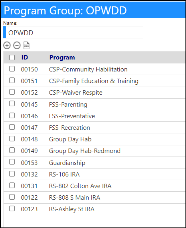Click the add program plus icon
Image resolution: width=186 pixels, height=228 pixels.
7,46
